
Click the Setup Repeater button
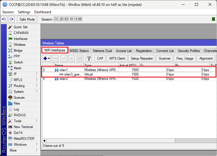tap(142, 58)
